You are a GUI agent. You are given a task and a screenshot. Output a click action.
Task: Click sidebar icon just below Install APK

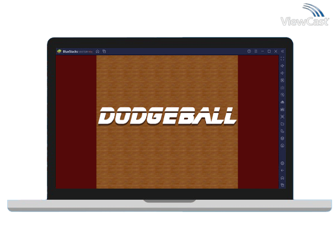282,109
